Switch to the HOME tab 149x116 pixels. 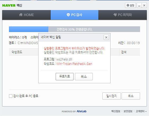(x=26, y=15)
